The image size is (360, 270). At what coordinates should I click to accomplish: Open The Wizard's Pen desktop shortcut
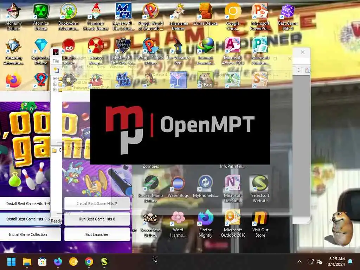(x=178, y=51)
